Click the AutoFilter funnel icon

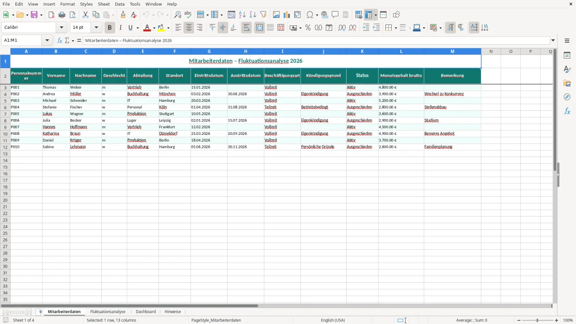(x=264, y=15)
